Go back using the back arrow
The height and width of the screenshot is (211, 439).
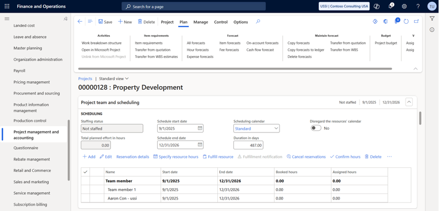tap(80, 21)
